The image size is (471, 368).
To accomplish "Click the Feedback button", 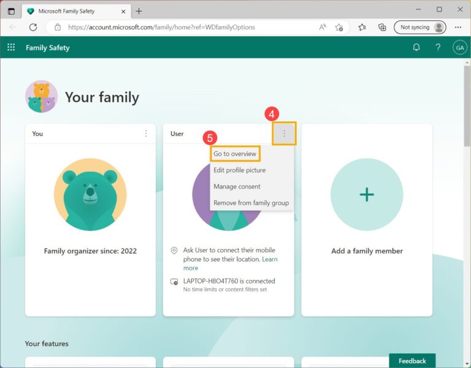I will [x=412, y=361].
